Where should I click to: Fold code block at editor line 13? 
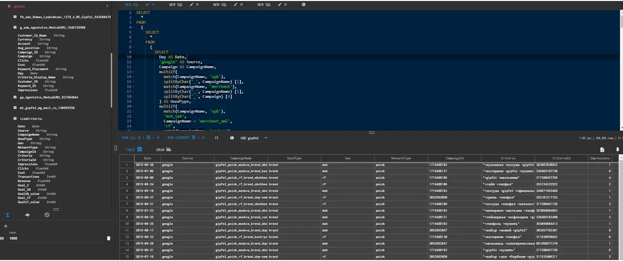coord(132,72)
